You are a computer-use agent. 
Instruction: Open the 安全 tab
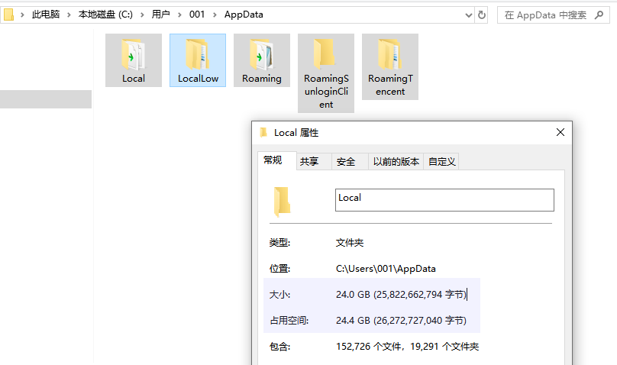click(350, 162)
